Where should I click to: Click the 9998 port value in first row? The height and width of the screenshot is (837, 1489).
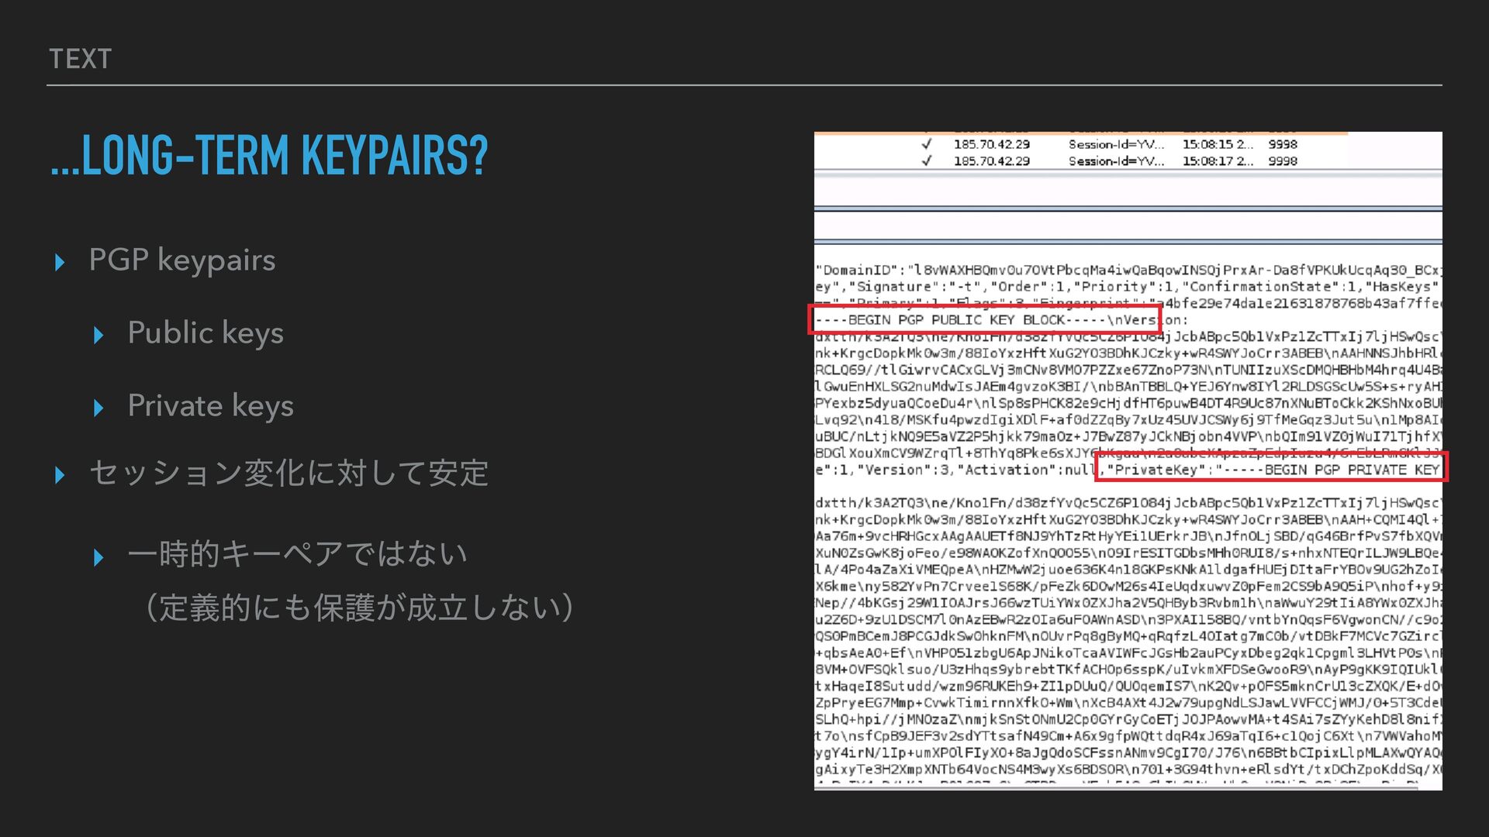coord(1282,144)
